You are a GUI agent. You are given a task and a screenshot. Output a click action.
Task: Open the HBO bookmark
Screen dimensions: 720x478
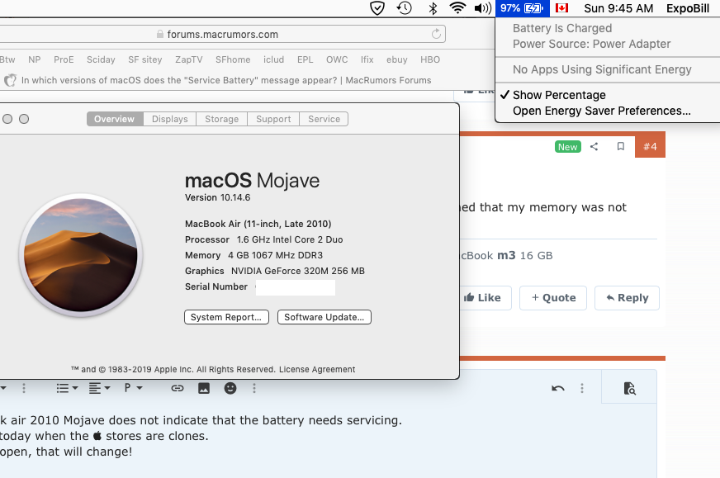coord(430,59)
